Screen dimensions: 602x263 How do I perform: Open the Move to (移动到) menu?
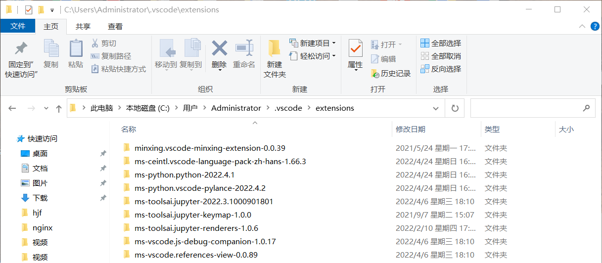[166, 54]
